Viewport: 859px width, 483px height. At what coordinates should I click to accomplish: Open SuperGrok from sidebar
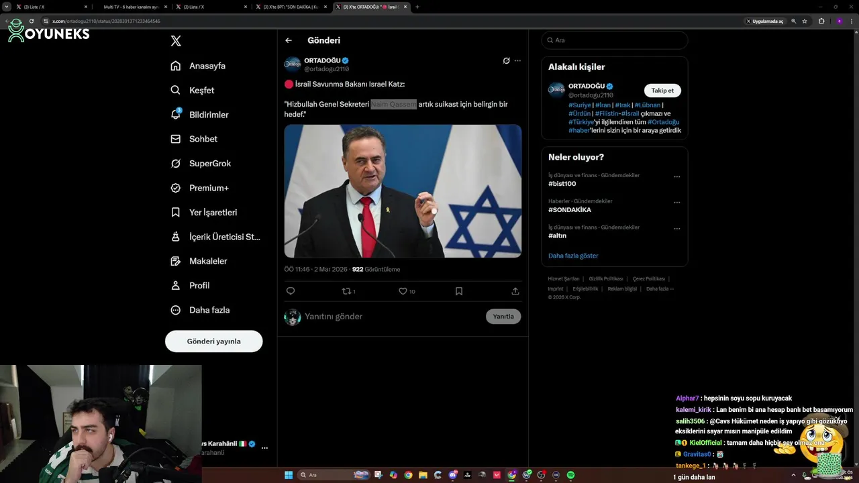(x=201, y=163)
